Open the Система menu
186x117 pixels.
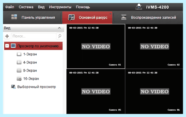tap(26, 7)
